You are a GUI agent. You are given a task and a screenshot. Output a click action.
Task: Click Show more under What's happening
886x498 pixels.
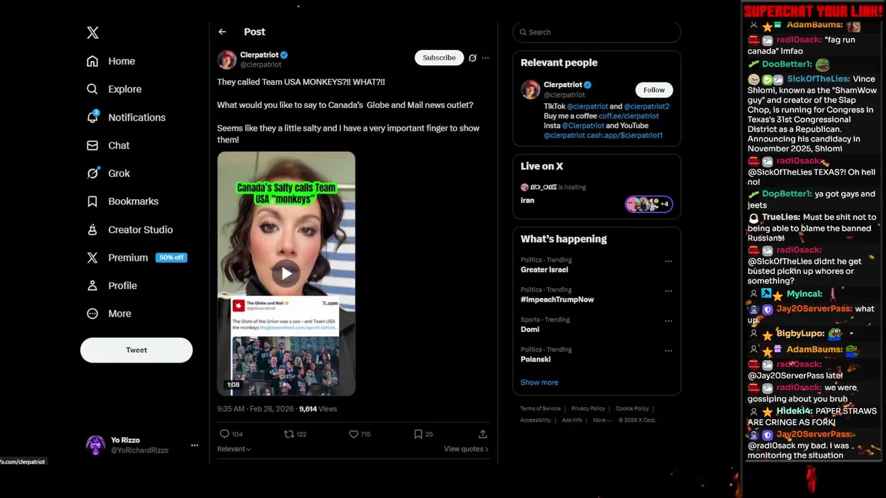539,382
